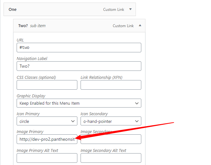
Task: Click the URL field label
Action: tap(20, 40)
